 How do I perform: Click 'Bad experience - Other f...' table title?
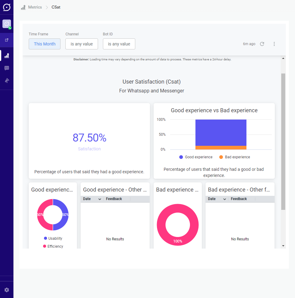(x=239, y=190)
